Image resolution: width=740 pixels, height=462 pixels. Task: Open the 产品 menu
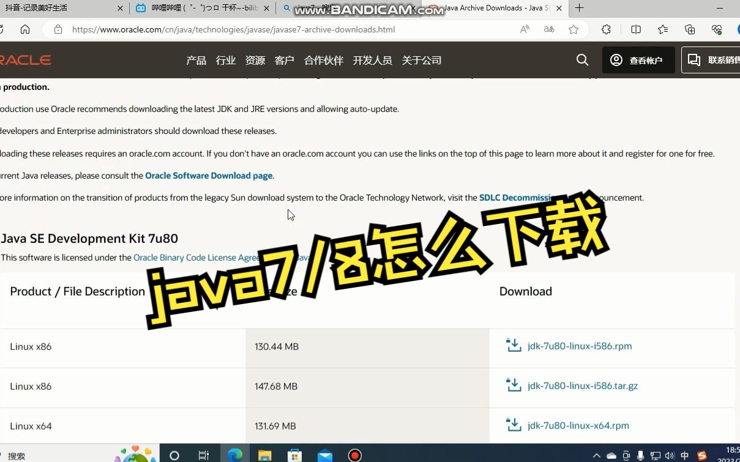[x=196, y=60]
